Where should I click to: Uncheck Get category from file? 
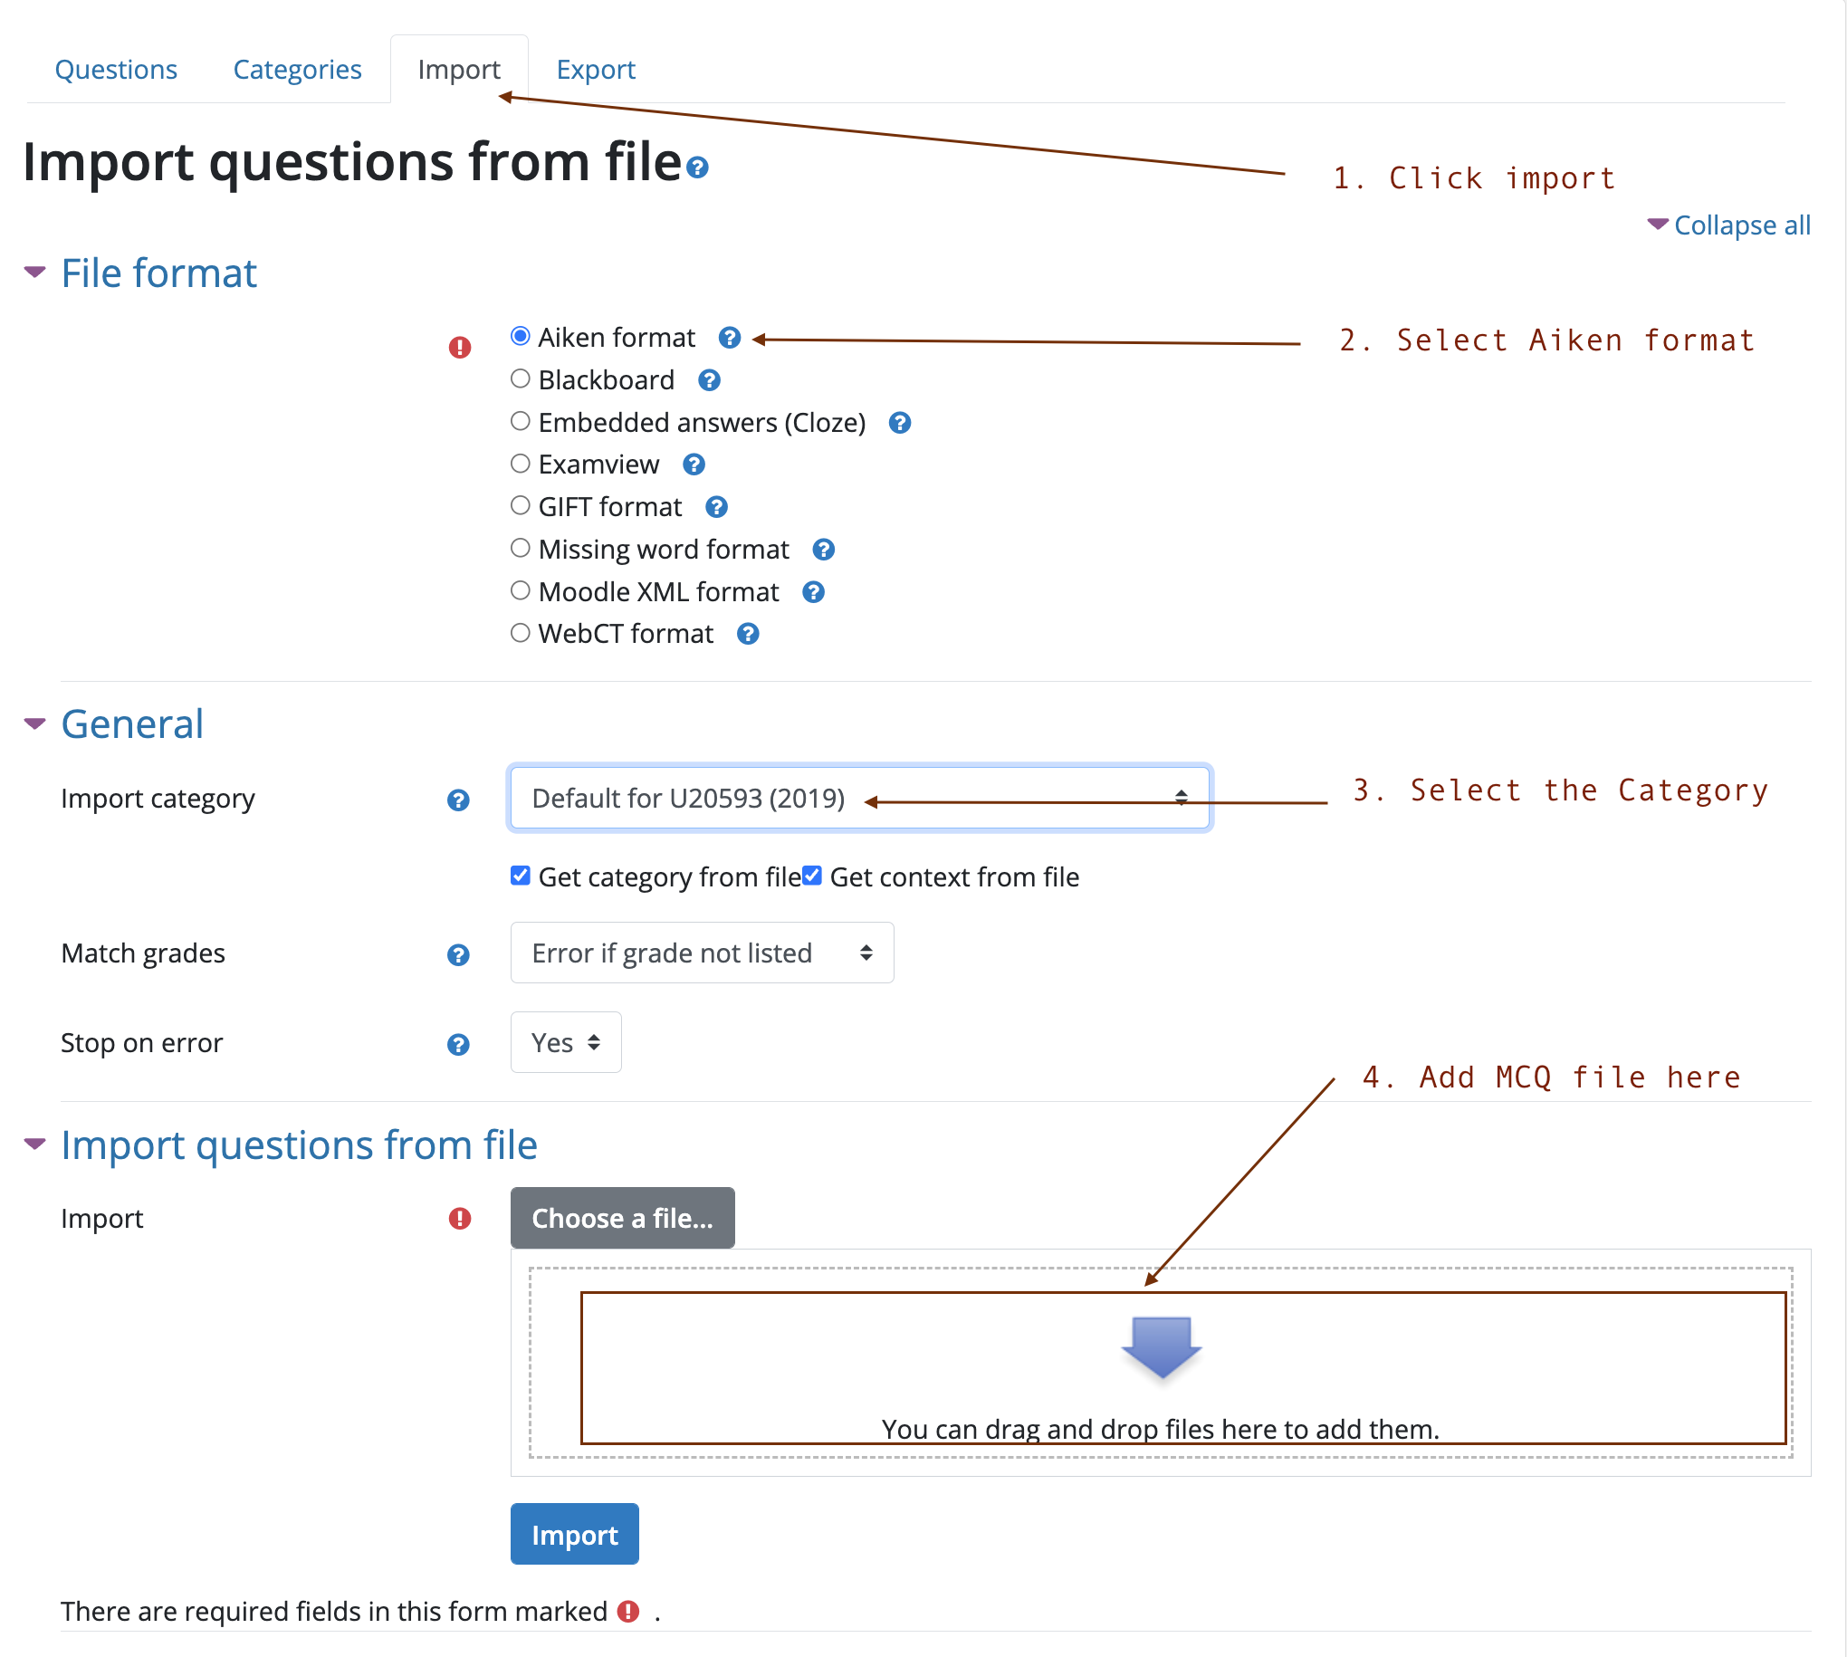coord(520,876)
